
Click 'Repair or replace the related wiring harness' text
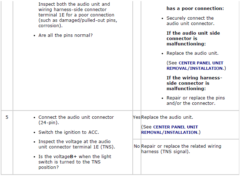181,149
